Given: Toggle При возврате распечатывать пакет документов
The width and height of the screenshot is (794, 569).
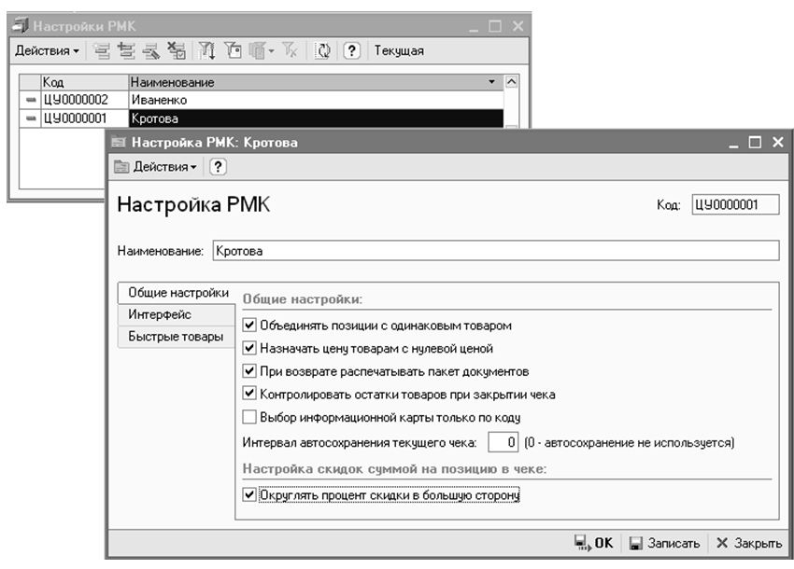Looking at the screenshot, I should tap(249, 370).
